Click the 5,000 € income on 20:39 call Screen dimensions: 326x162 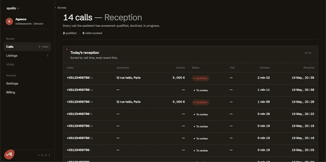tap(179, 78)
